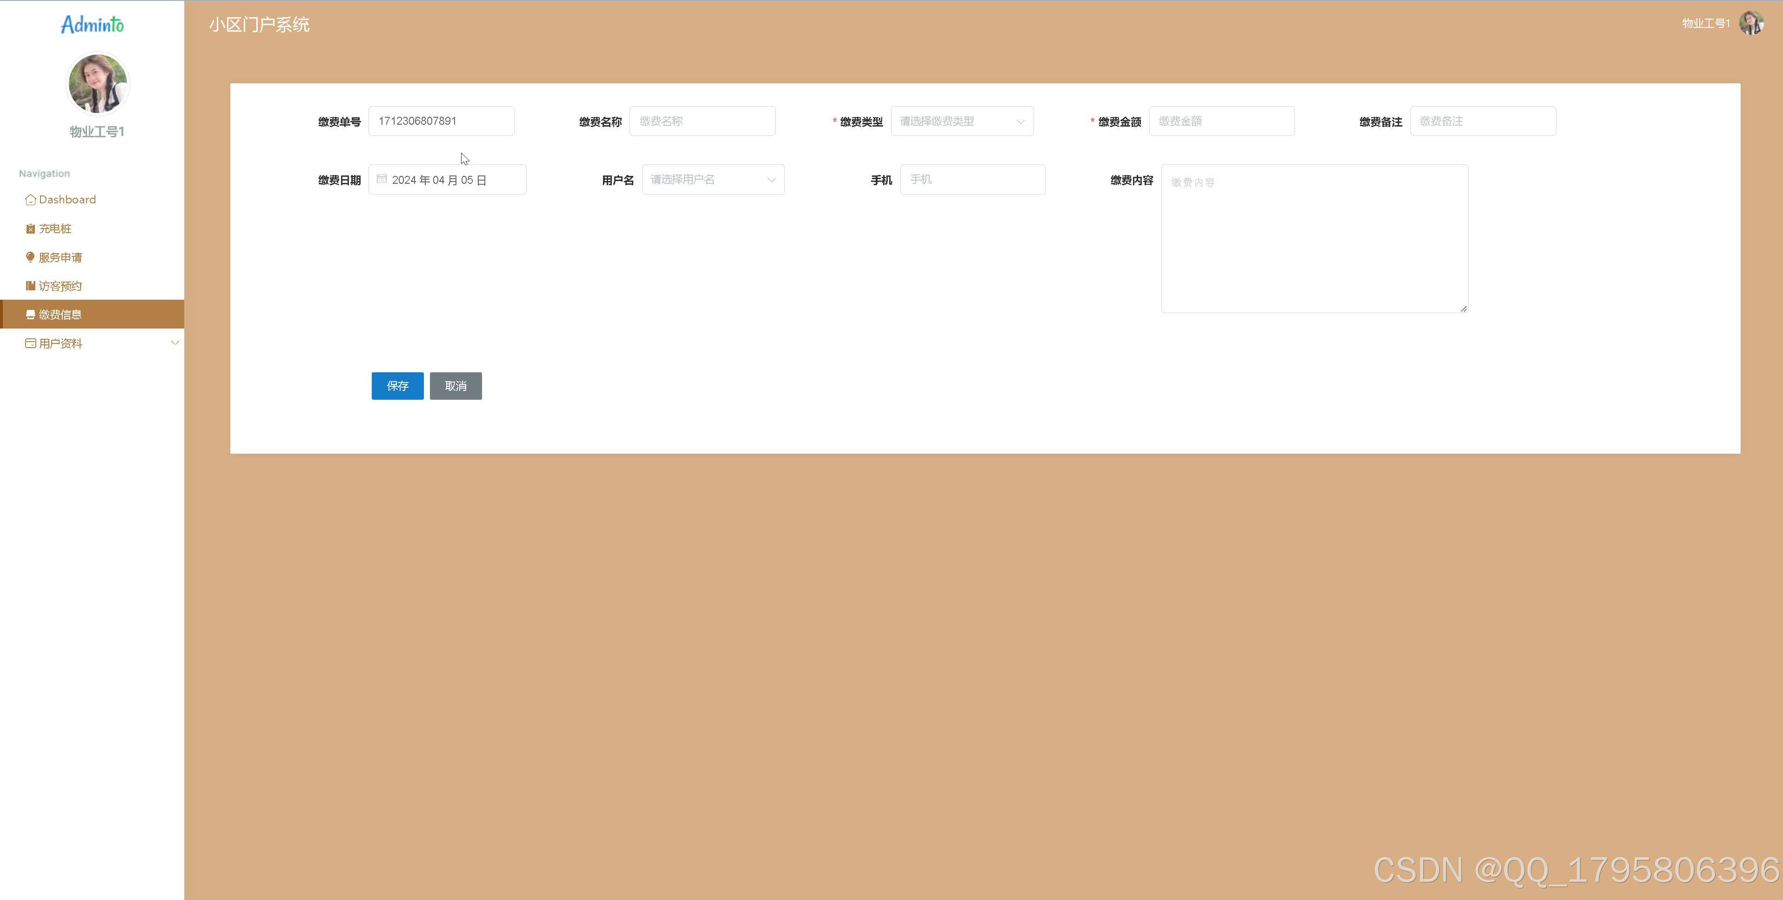Click 物业工号1 name under sidebar avatar
Image resolution: width=1783 pixels, height=900 pixels.
tap(97, 132)
